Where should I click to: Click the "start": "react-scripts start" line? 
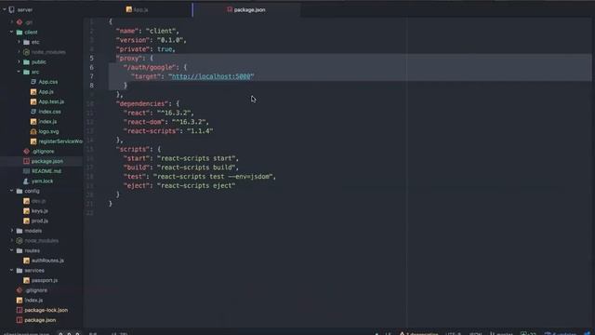tap(181, 158)
